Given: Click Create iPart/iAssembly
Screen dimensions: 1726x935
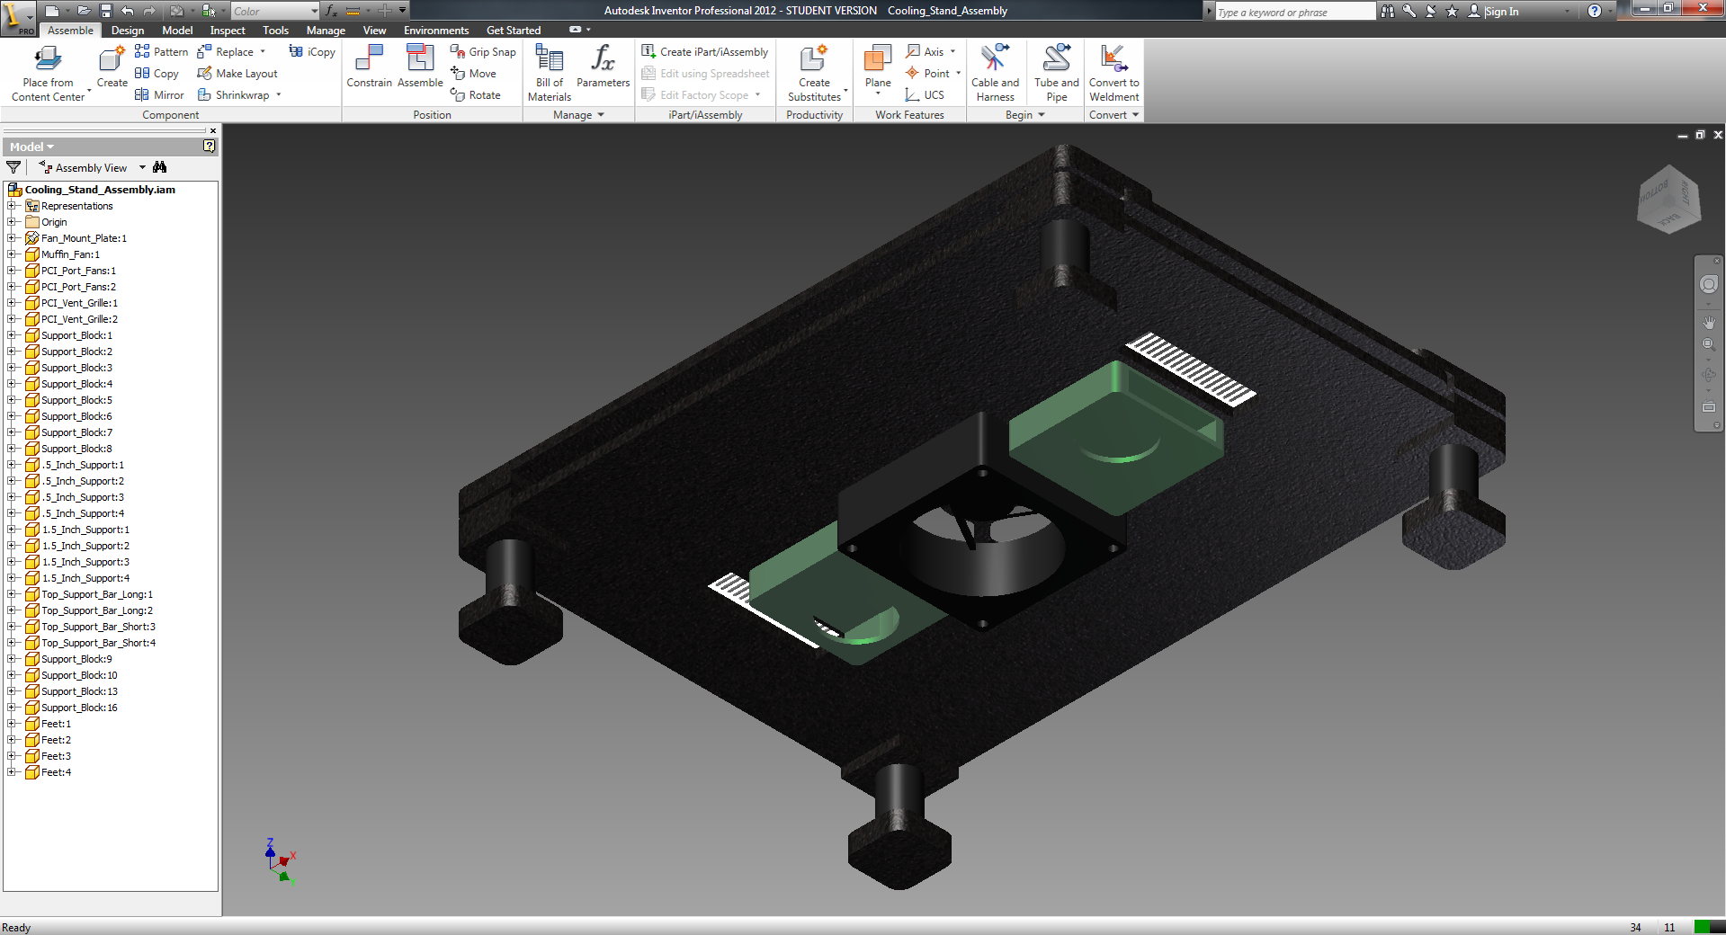Looking at the screenshot, I should (705, 52).
